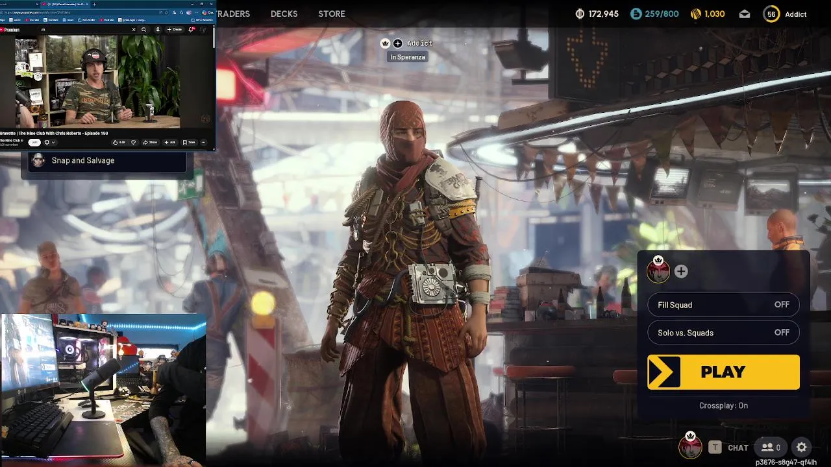Click the plus icon next to Addict nameplate
This screenshot has width=831, height=467.
click(x=397, y=43)
